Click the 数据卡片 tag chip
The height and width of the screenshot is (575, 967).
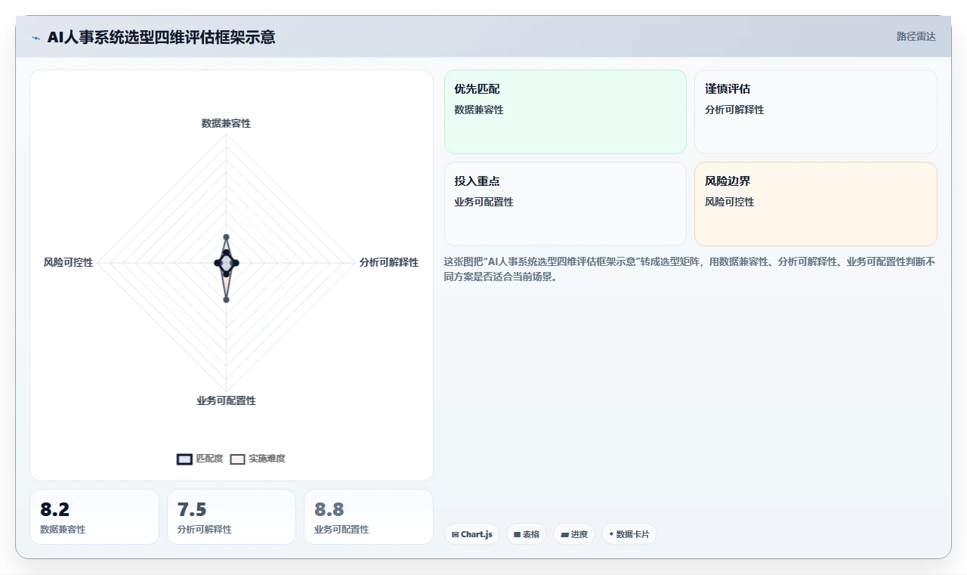pyautogui.click(x=629, y=534)
